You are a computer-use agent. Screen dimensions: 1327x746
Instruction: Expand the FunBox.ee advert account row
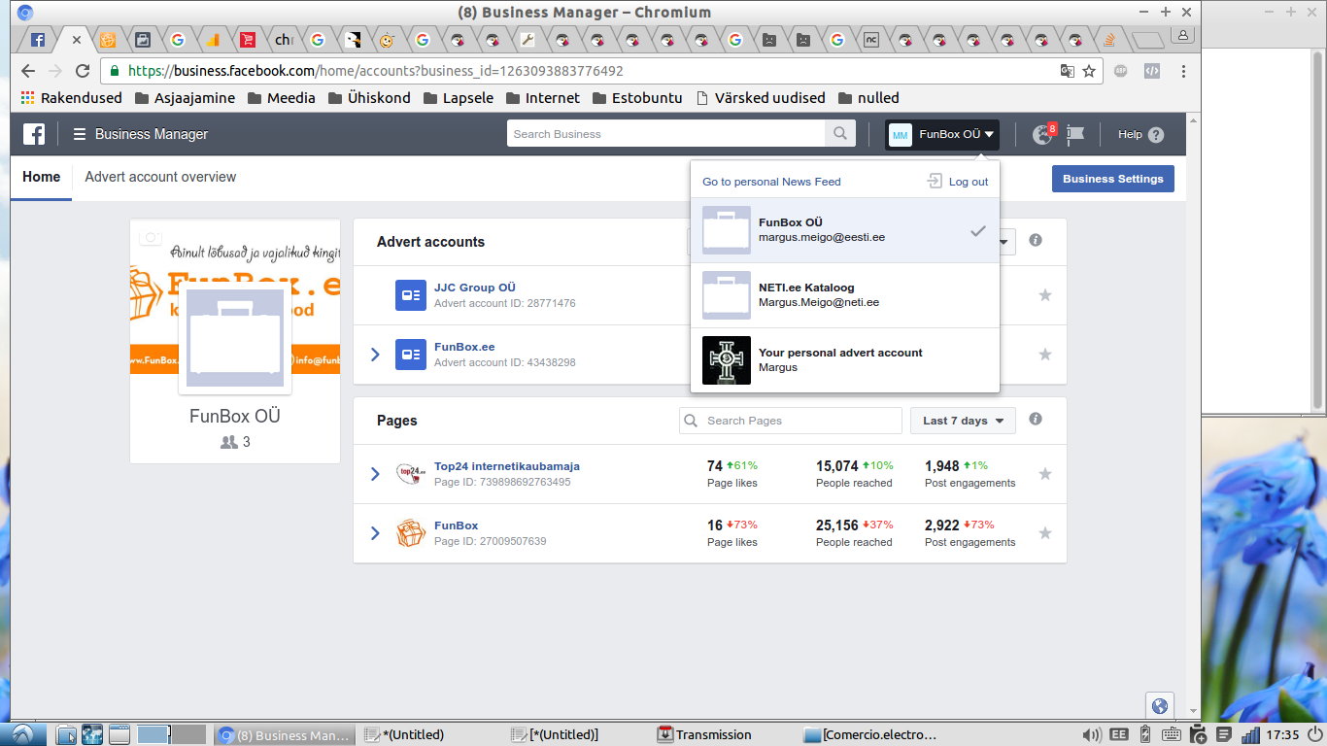(x=375, y=355)
